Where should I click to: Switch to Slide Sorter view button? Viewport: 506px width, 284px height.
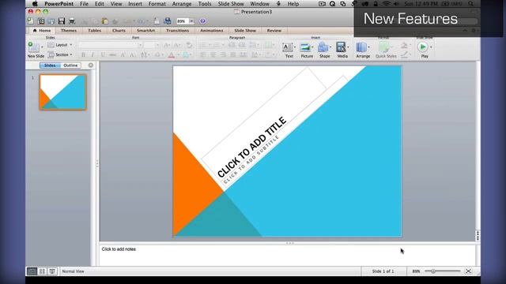[42, 271]
